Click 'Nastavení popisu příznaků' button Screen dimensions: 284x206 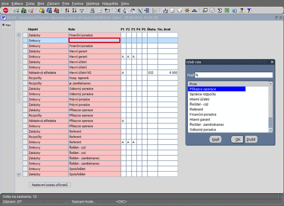(50, 185)
